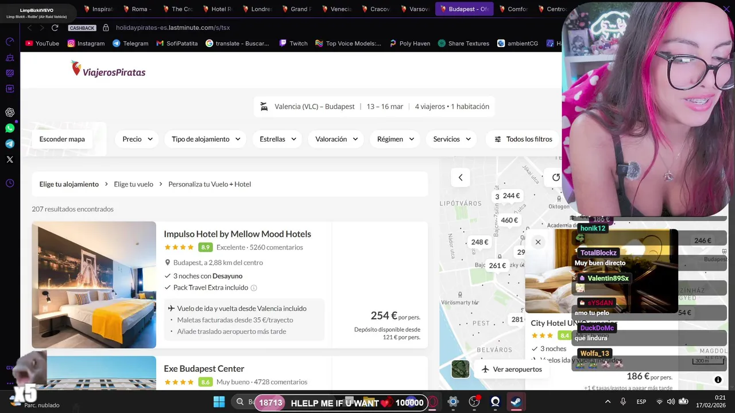
Task: Click the GX Cleaner sidebar icon
Action: click(10, 57)
